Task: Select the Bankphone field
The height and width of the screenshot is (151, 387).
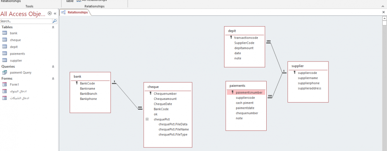Action: [x=88, y=99]
